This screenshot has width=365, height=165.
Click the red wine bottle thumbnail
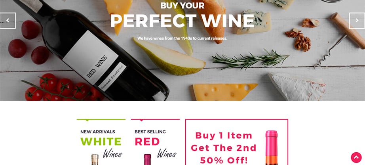[x=147, y=159]
